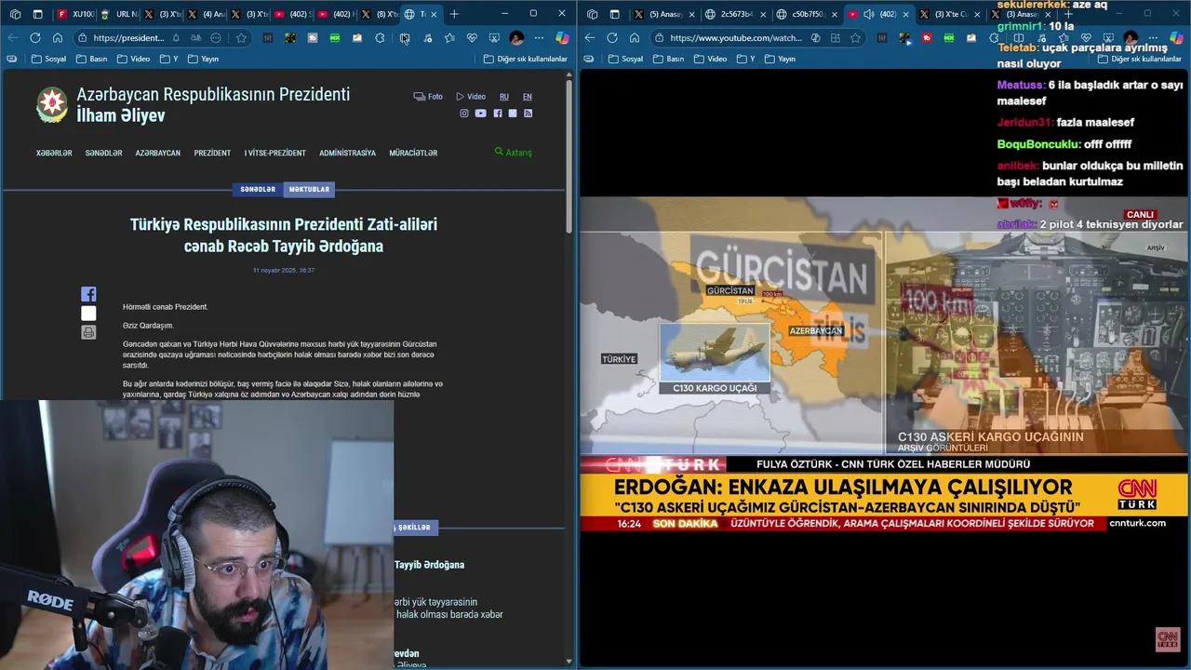Open ADMİNİSTRASİYA navigation menu item
Image resolution: width=1191 pixels, height=670 pixels.
(x=347, y=153)
